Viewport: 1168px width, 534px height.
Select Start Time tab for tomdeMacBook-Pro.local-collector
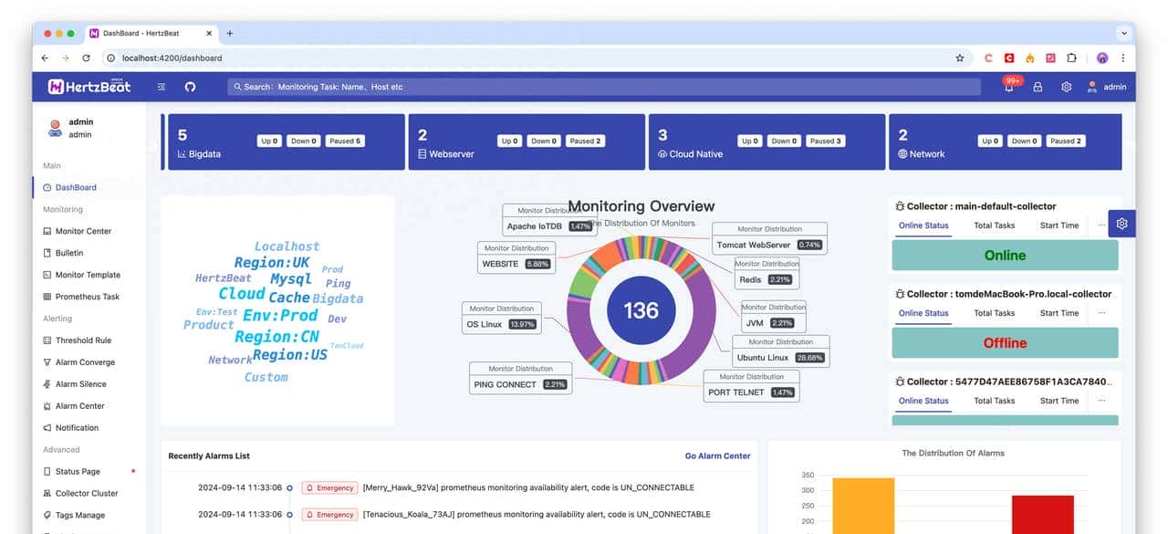[1058, 313]
